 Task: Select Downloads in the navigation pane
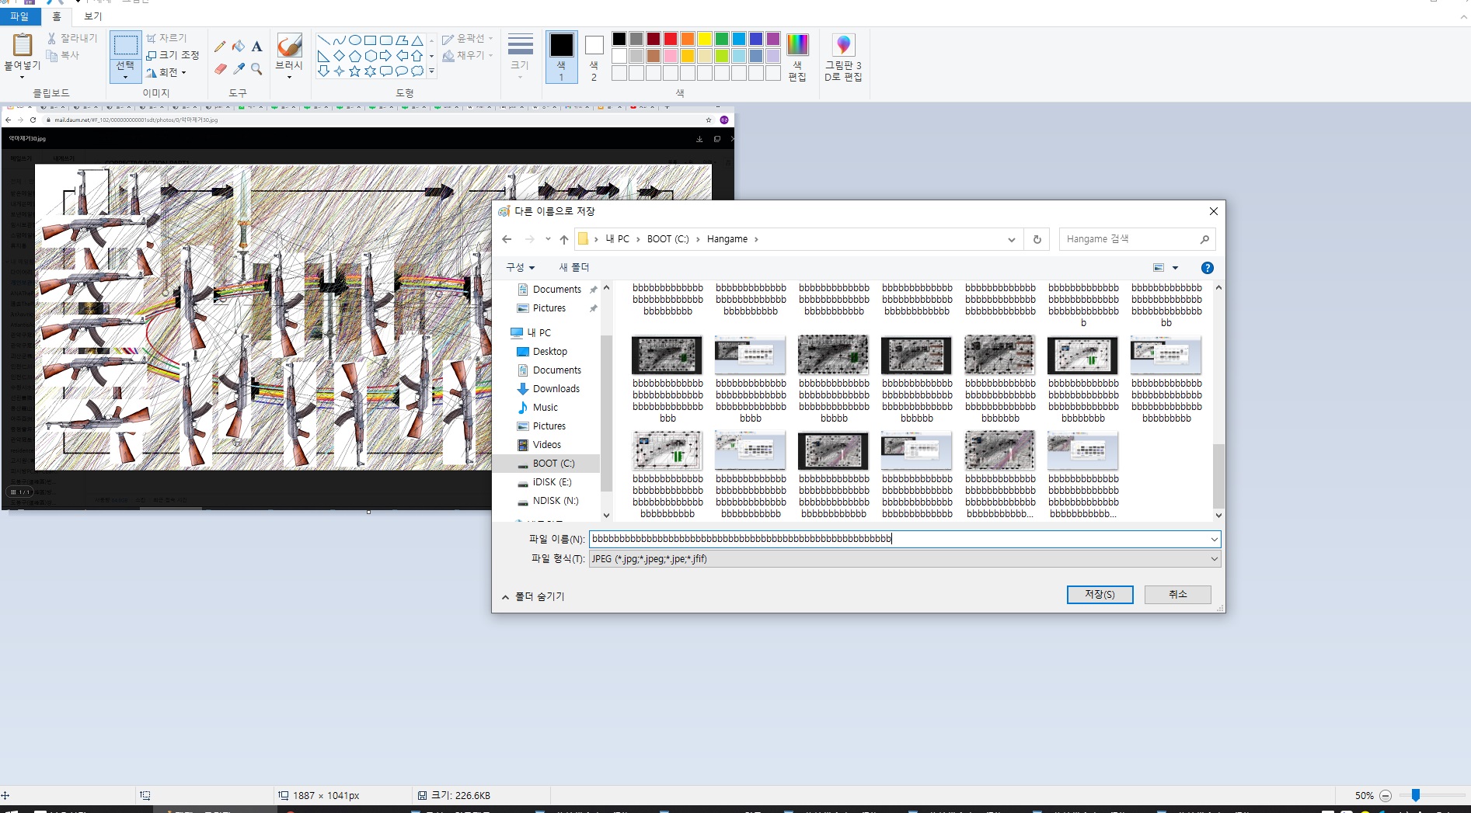click(556, 389)
